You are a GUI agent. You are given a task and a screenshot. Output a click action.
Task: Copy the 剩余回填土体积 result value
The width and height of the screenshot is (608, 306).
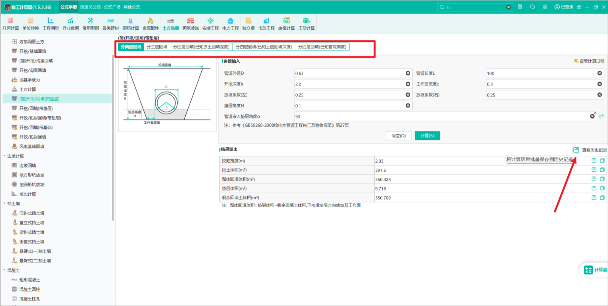pyautogui.click(x=602, y=198)
